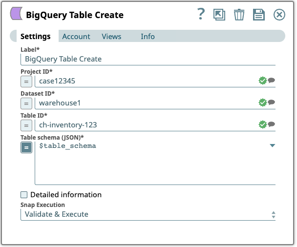Click the pop-out dialog icon

tap(219, 15)
